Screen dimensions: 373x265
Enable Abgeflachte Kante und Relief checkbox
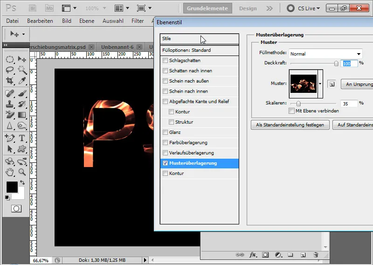click(x=166, y=101)
